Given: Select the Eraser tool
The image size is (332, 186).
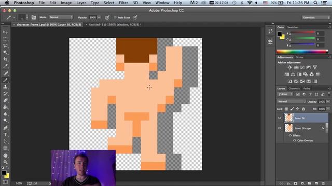Looking at the screenshot, I should click(6, 100).
